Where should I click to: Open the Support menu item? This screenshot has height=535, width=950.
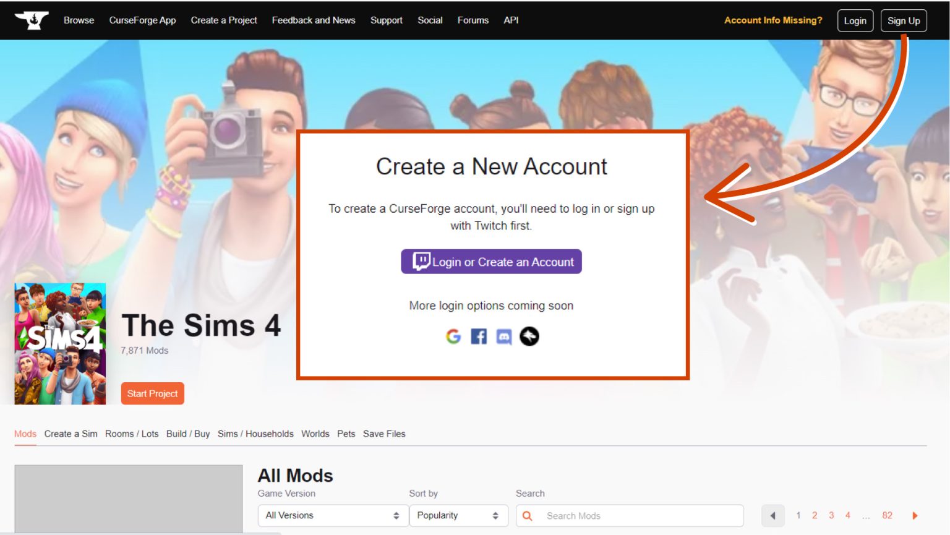pyautogui.click(x=386, y=20)
